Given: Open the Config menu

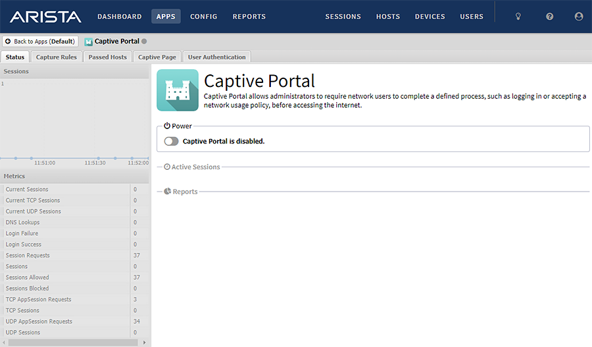Looking at the screenshot, I should coord(203,16).
